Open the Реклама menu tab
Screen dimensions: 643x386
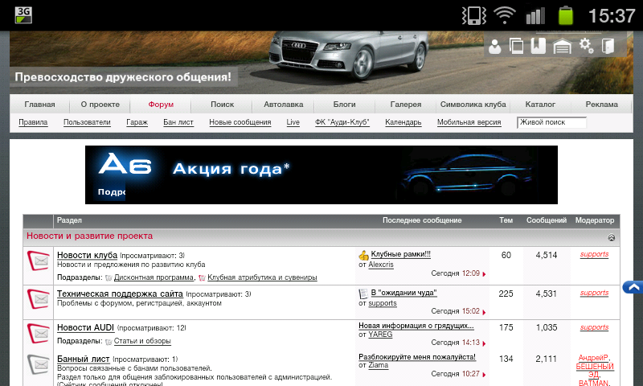[x=601, y=105]
